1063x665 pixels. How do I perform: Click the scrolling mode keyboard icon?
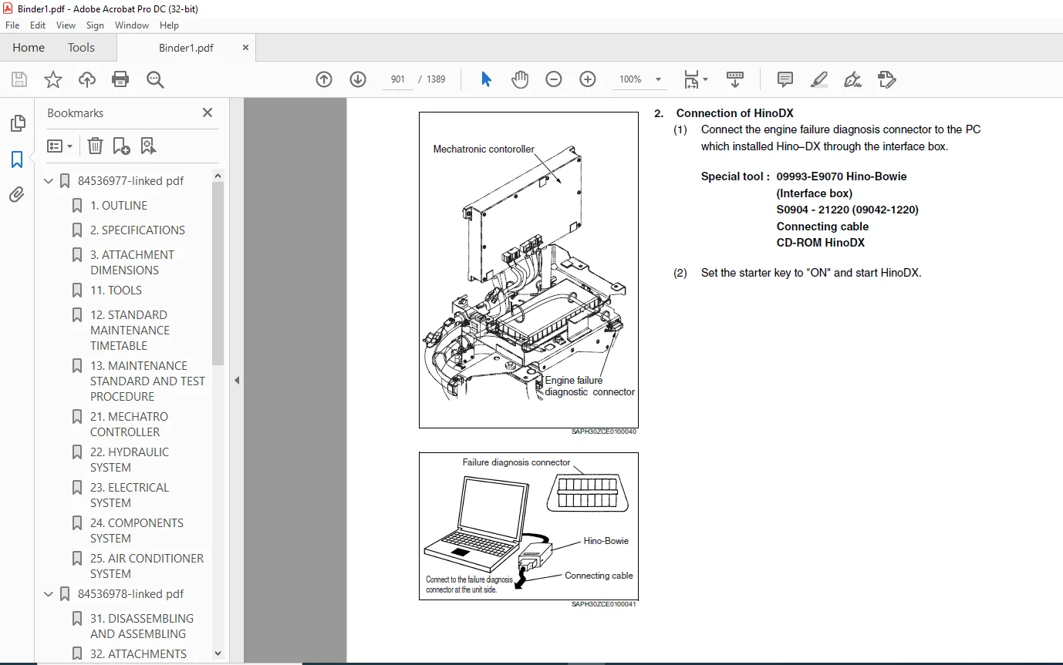tap(735, 79)
